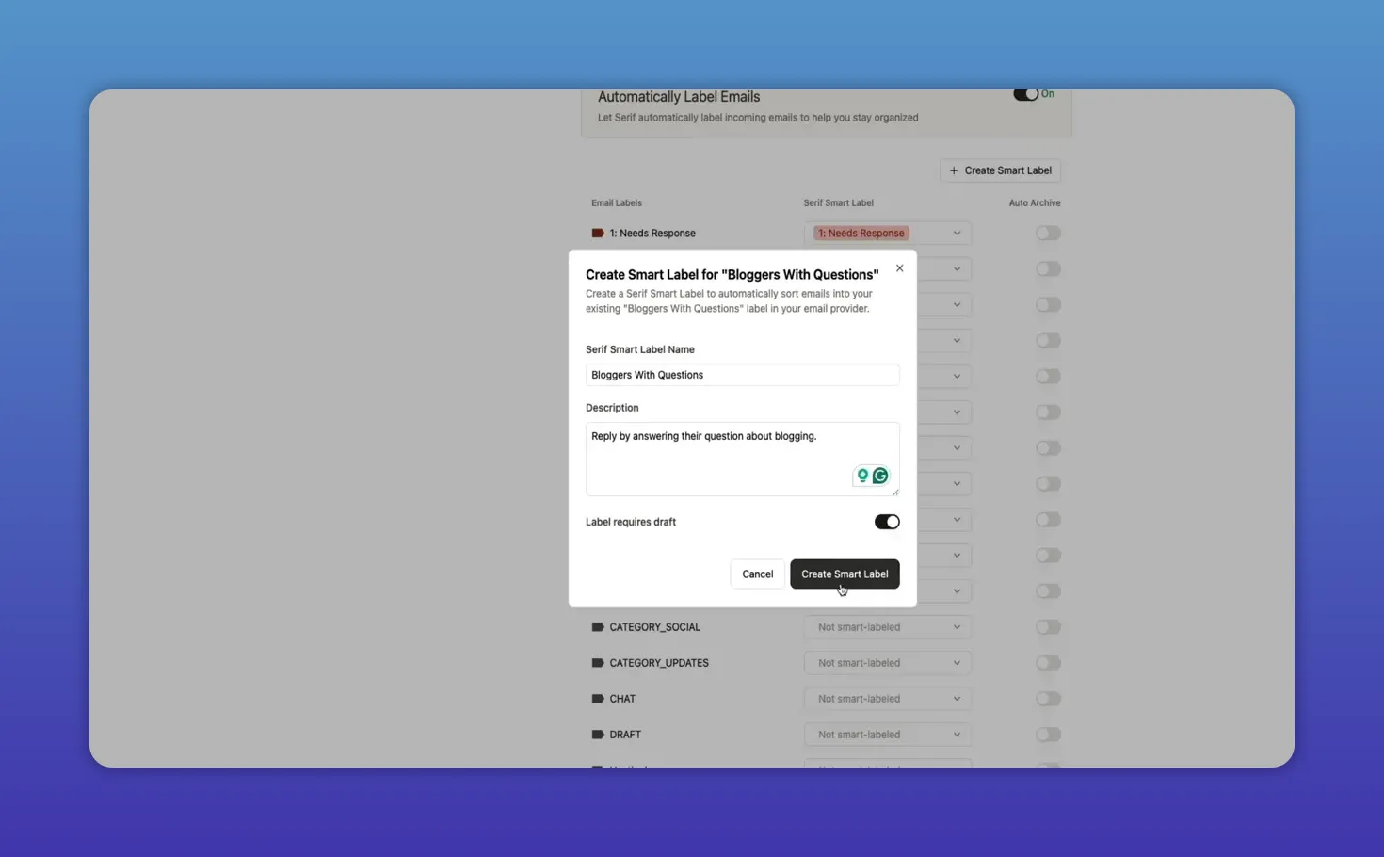The image size is (1384, 857).
Task: Click the plus Create Smart Label button behind dialog
Action: 1000,170
